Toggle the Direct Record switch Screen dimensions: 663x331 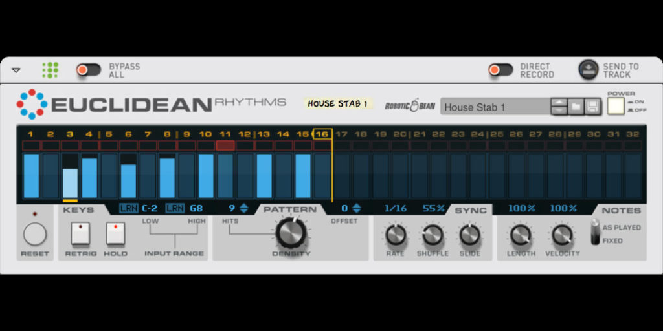(x=500, y=70)
